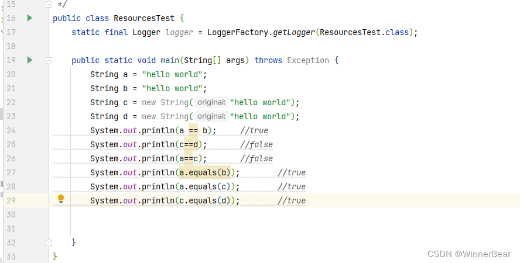The width and height of the screenshot is (520, 263).
Task: Click the highlighted a.equals(b) call
Action: (x=205, y=172)
